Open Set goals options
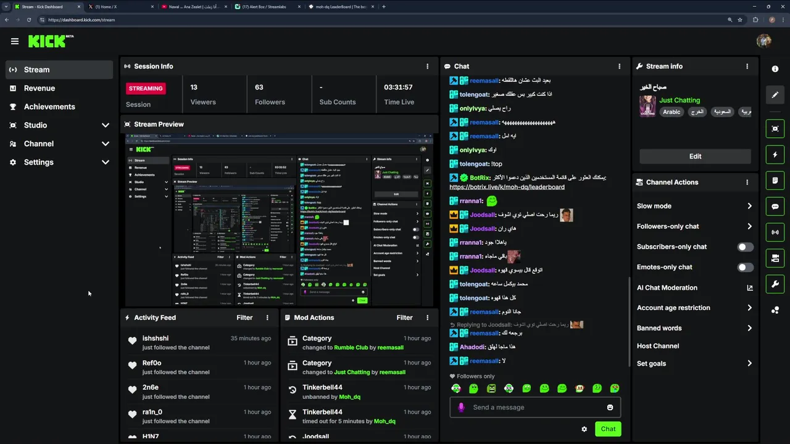The width and height of the screenshot is (790, 444). (x=695, y=363)
